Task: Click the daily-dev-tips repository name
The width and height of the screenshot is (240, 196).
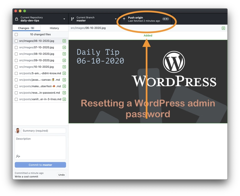Action: (30, 21)
